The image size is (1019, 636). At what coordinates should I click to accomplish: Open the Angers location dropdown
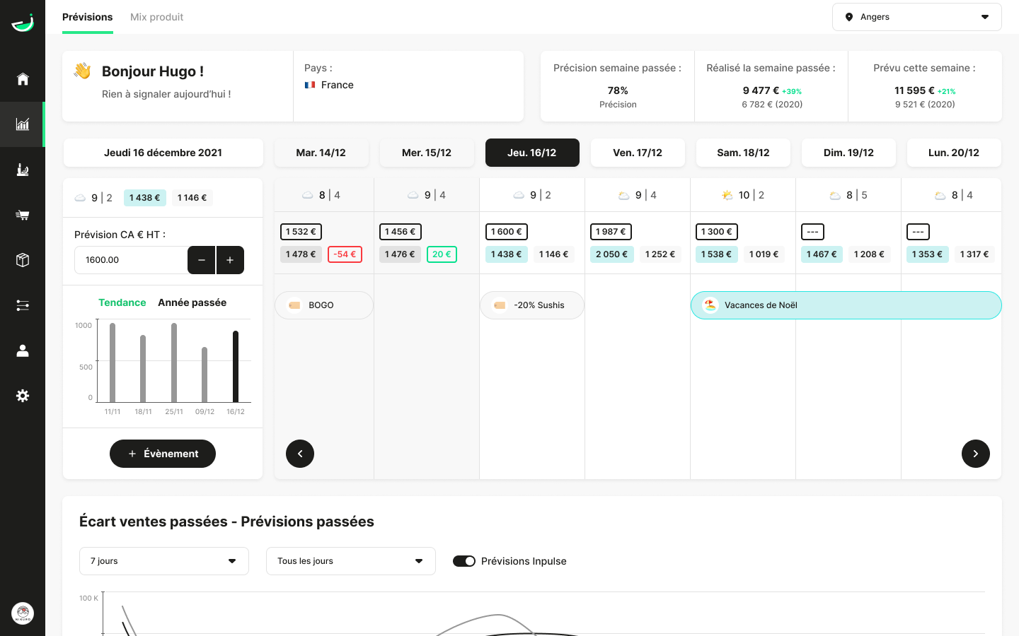point(916,17)
